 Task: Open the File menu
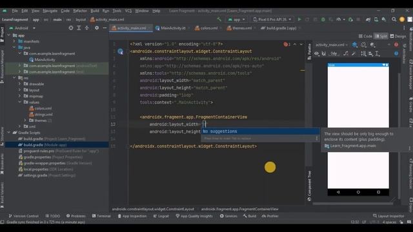[x=15, y=11]
